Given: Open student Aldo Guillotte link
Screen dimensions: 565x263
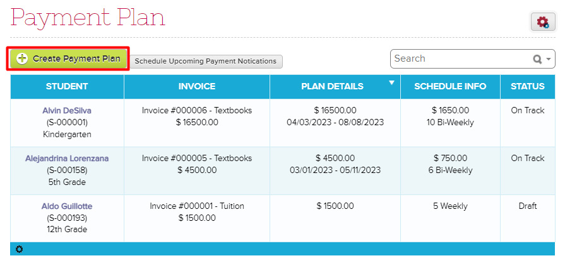Looking at the screenshot, I should (67, 206).
